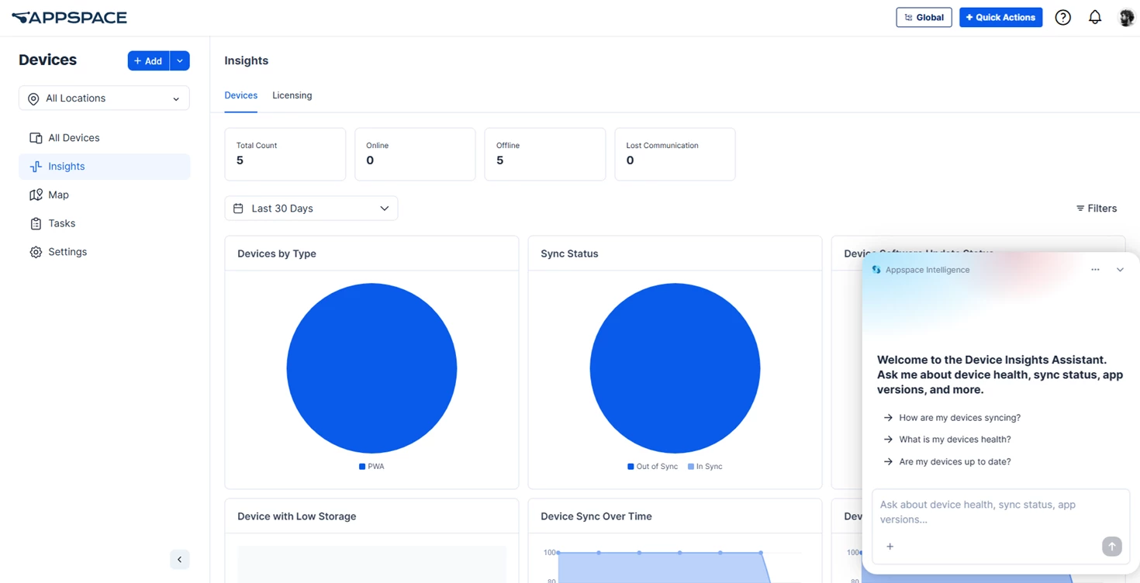Select 'What is my devices health?' suggestion
The width and height of the screenshot is (1140, 583).
(948, 440)
